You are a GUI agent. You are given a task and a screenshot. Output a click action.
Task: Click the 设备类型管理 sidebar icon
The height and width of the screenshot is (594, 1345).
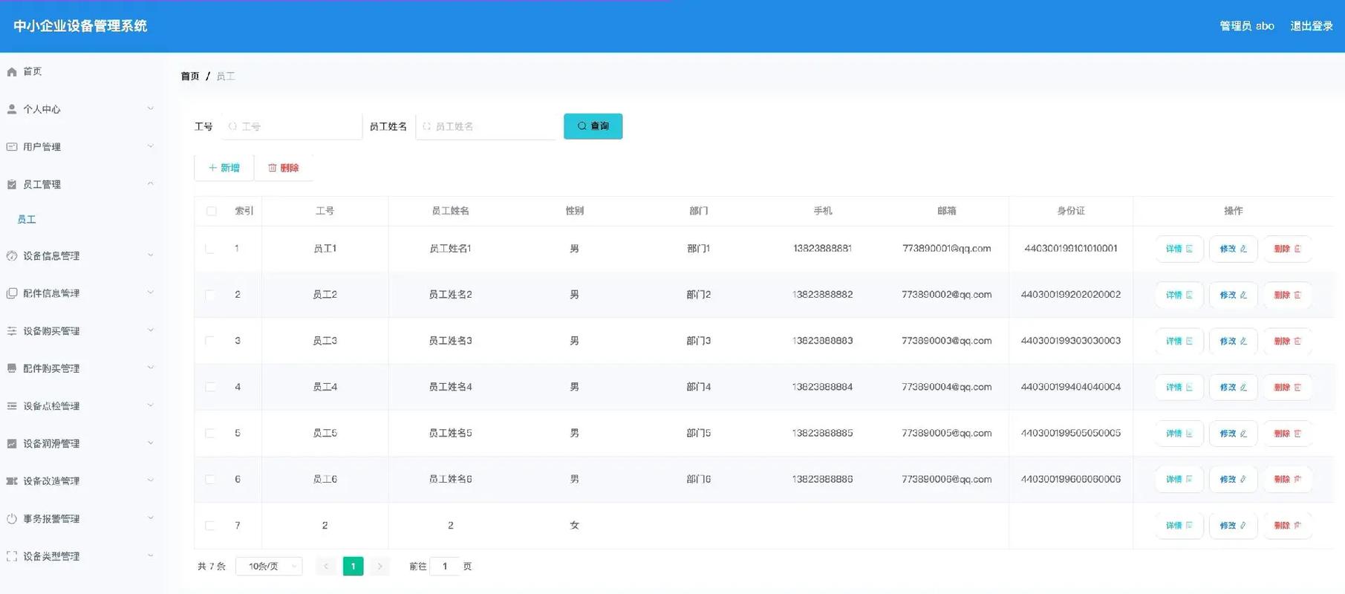12,556
